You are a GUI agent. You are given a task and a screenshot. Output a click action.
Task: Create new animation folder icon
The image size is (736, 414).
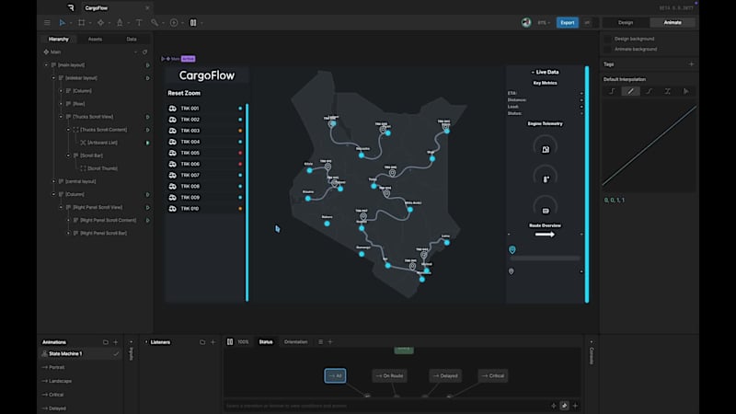106,342
